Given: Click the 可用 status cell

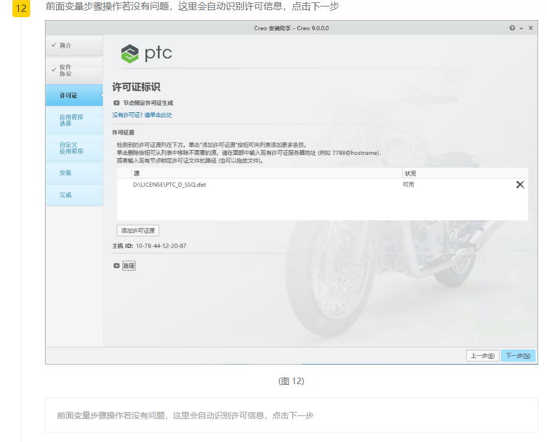Looking at the screenshot, I should click(409, 185).
